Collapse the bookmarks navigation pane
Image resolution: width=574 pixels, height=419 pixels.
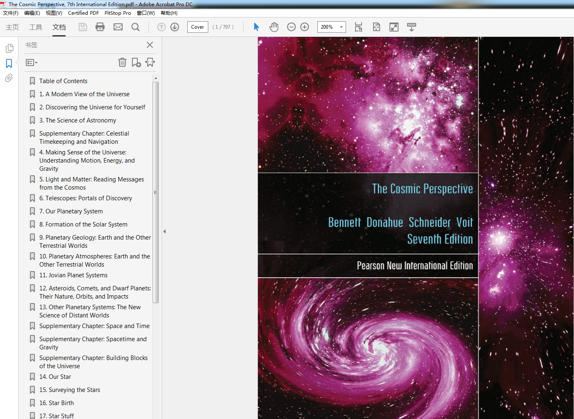(x=164, y=231)
